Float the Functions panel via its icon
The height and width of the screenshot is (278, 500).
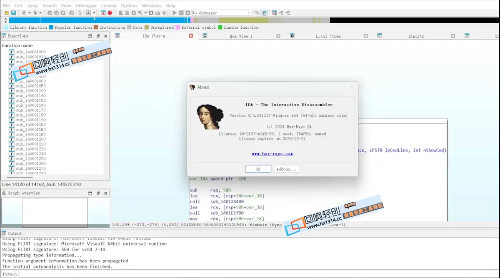(x=98, y=36)
